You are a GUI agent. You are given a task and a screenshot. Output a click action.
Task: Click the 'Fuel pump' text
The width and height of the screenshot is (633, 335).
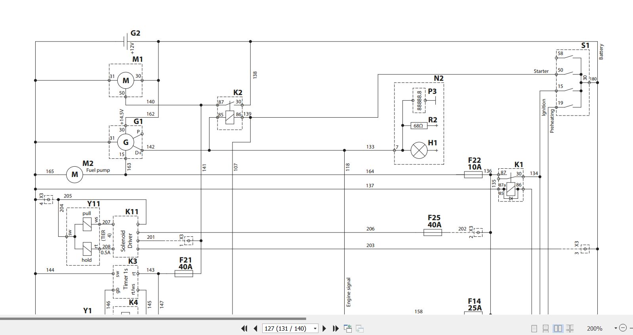[x=98, y=170]
